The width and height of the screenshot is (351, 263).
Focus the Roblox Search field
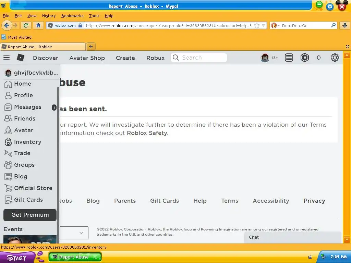pyautogui.click(x=199, y=58)
